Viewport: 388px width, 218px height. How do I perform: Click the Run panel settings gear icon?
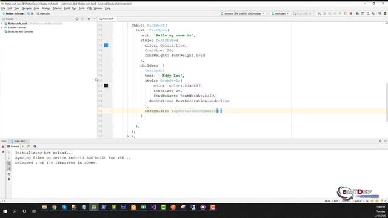[x=380, y=141]
